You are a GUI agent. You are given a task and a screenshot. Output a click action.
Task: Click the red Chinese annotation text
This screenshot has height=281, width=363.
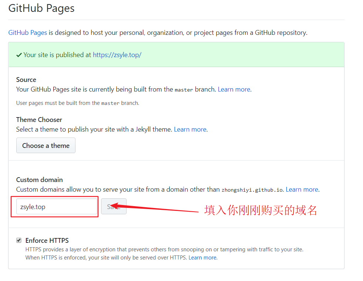pyautogui.click(x=261, y=210)
